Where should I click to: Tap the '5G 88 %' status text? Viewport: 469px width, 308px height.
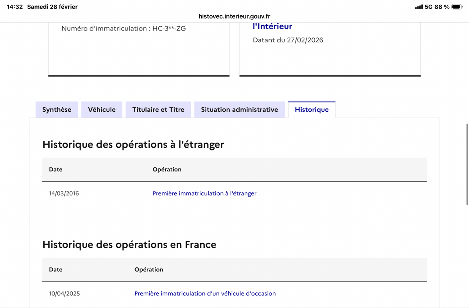coord(437,7)
